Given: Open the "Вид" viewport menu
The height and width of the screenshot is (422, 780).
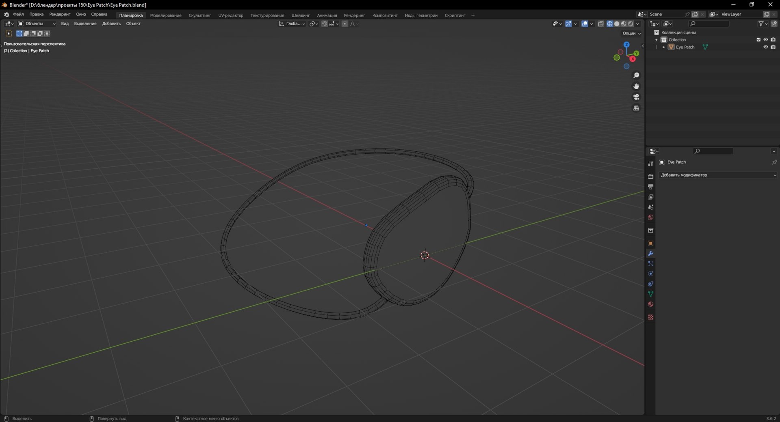Looking at the screenshot, I should (65, 24).
